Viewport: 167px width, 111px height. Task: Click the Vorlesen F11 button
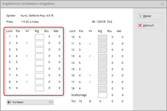pyautogui.click(x=30, y=102)
